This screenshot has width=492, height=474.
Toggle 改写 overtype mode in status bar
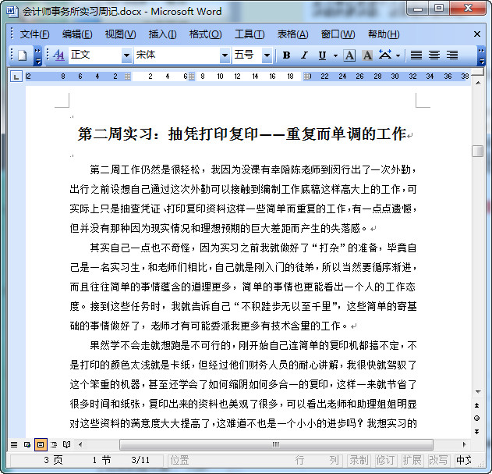(438, 460)
